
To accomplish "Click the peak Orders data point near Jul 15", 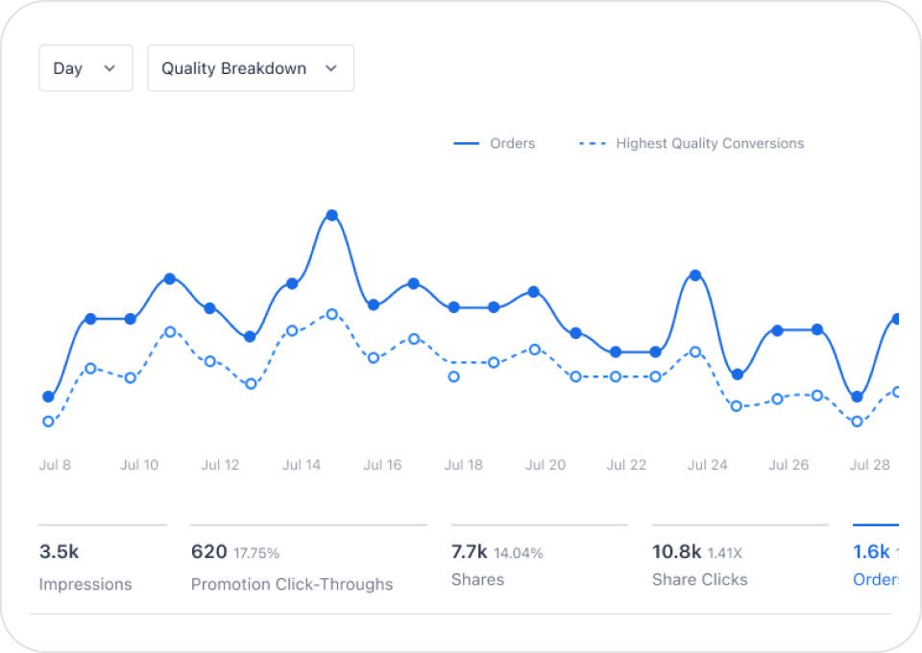I will 332,215.
